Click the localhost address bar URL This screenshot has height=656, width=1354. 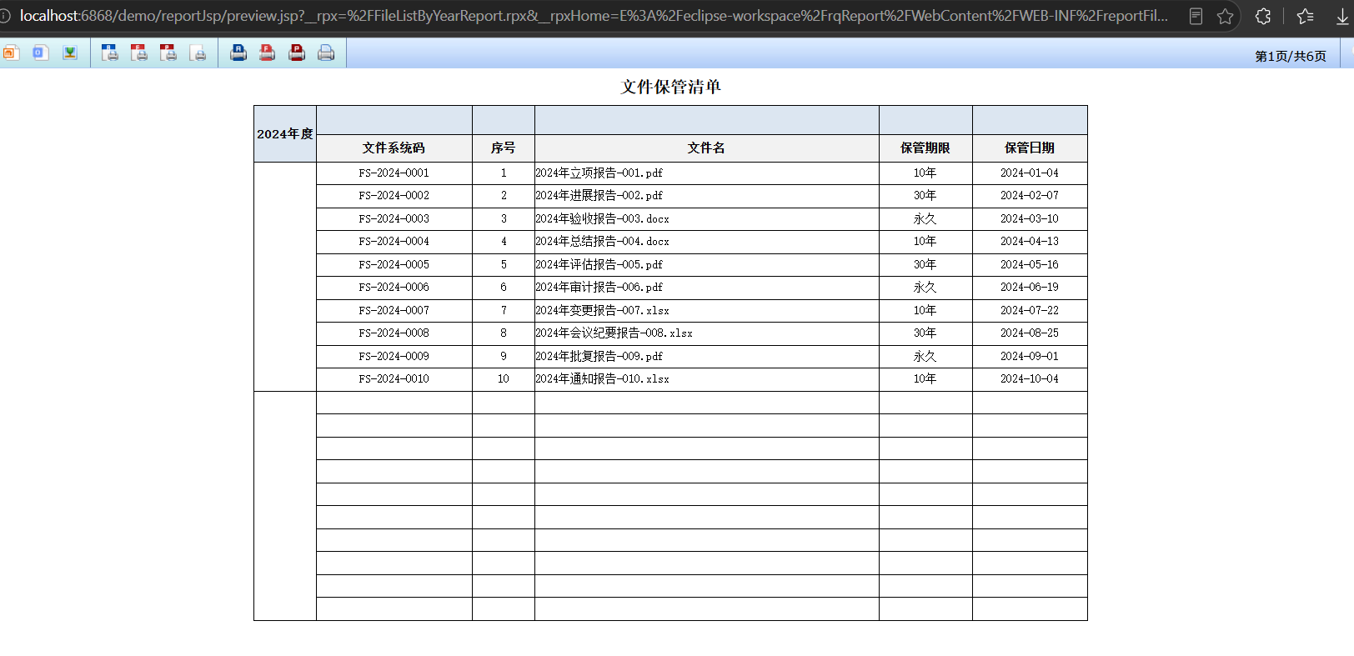click(x=594, y=16)
